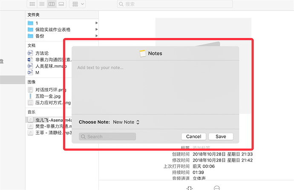Click the note text area

click(x=155, y=87)
